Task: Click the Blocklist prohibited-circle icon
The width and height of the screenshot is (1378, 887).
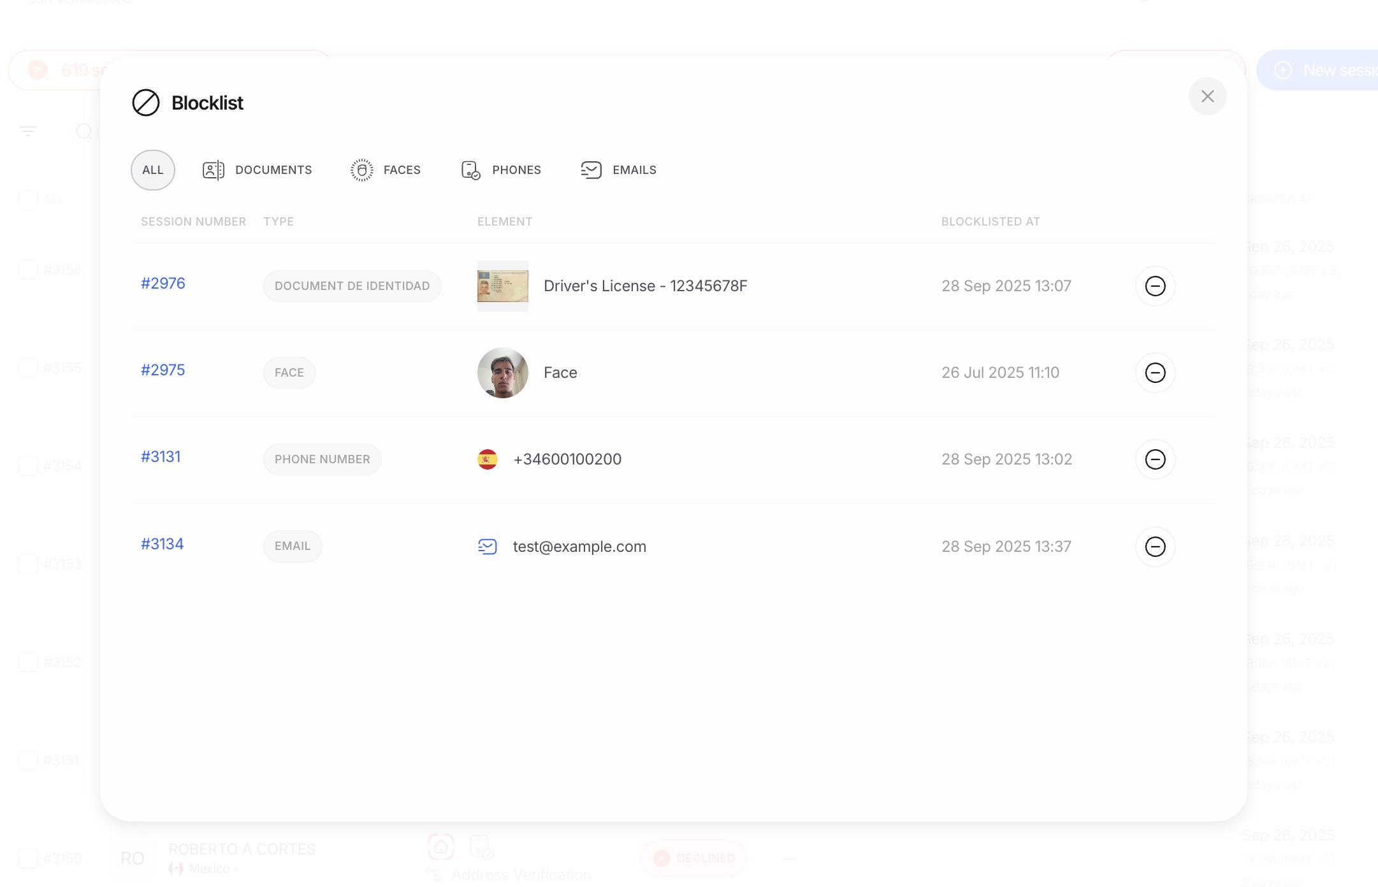Action: click(146, 103)
